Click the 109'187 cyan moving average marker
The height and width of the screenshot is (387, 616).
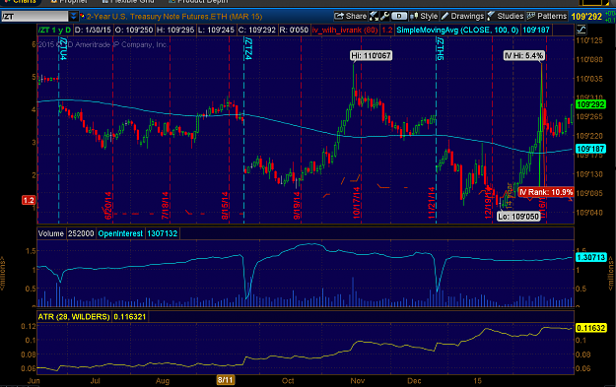tap(590, 149)
